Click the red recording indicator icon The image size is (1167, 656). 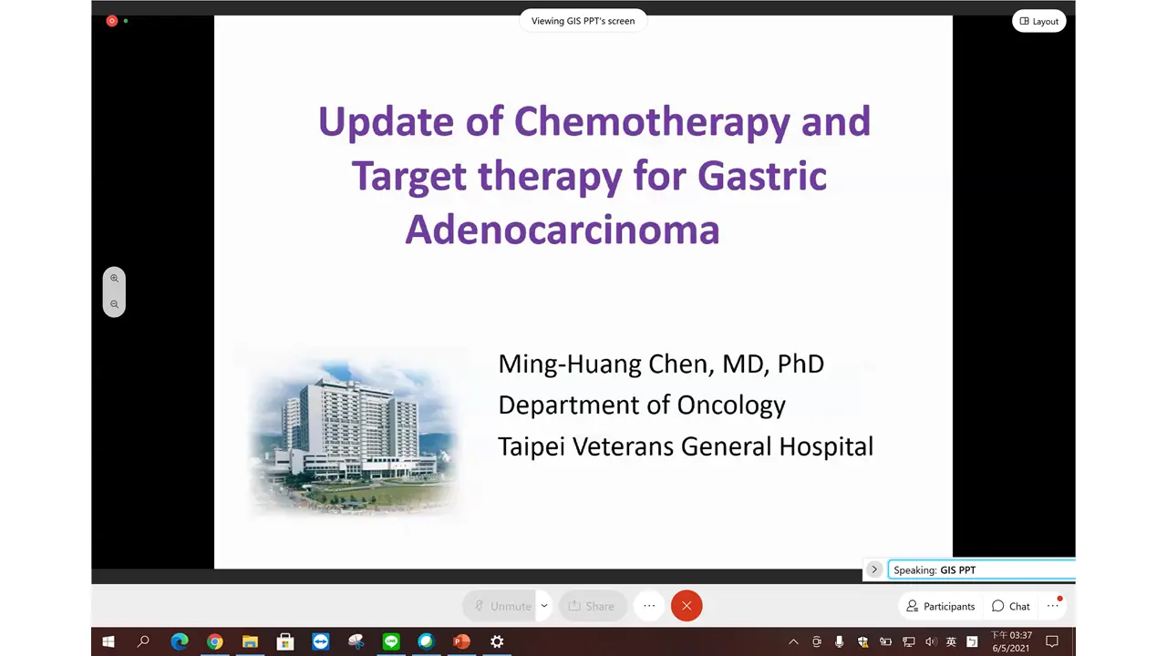click(112, 21)
